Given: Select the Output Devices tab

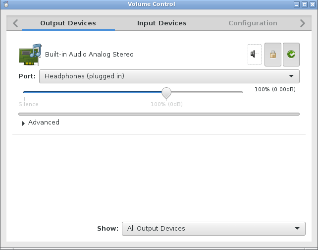Looking at the screenshot, I should (68, 23).
